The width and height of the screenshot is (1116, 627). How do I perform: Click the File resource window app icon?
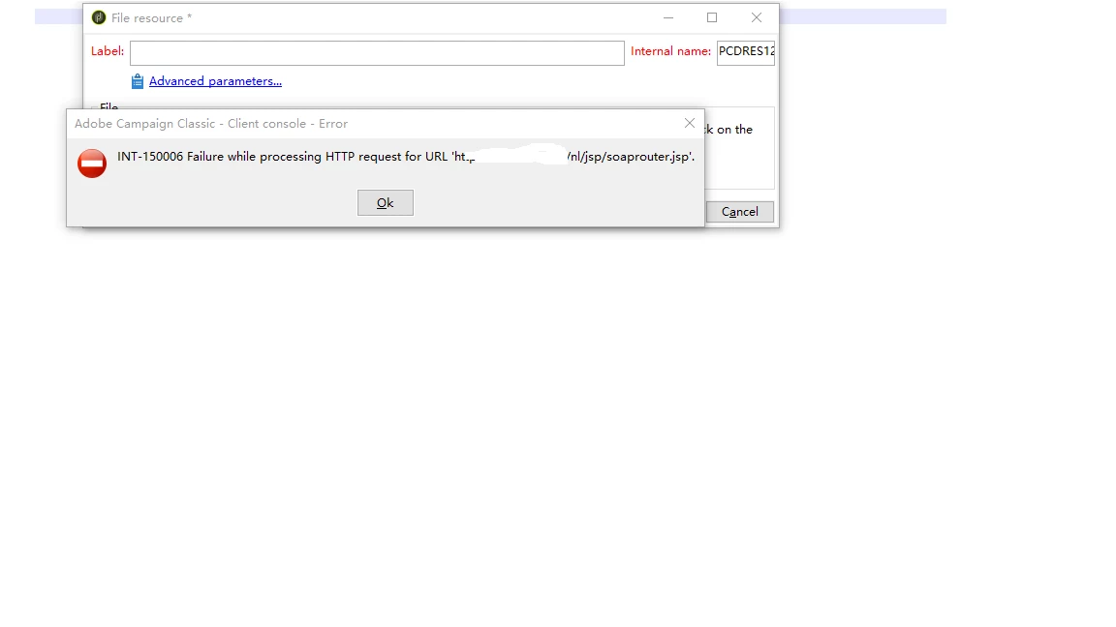(x=99, y=17)
